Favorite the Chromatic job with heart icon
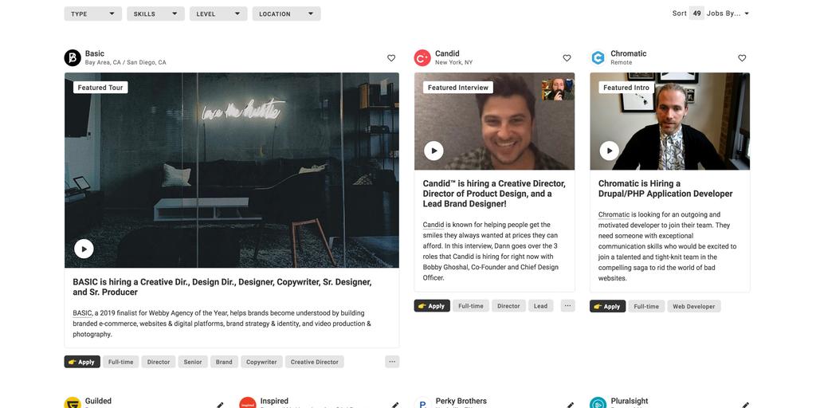816x408 pixels. [x=742, y=57]
